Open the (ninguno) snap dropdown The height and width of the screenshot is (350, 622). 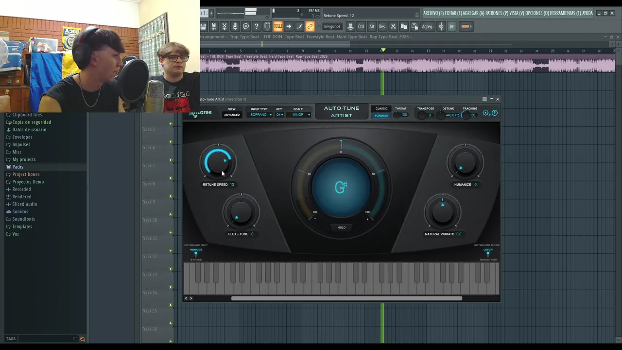332,26
